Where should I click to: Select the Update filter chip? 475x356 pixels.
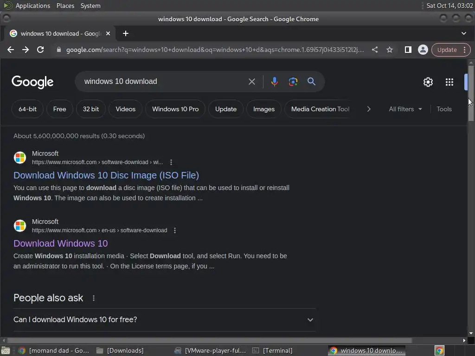[x=226, y=109]
